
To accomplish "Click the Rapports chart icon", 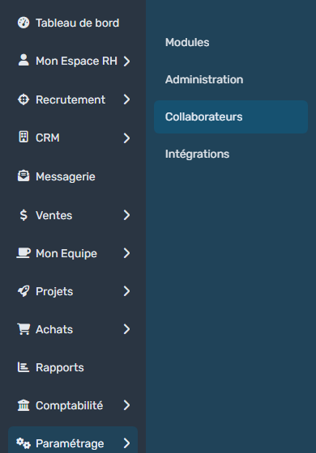I will coord(23,367).
